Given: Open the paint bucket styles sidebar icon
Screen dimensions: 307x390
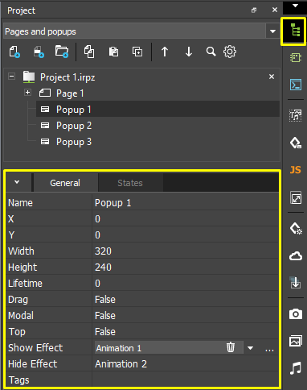Looking at the screenshot, I should pos(296,143).
